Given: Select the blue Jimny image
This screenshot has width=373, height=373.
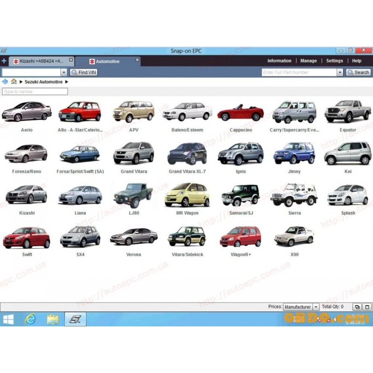Looking at the screenshot, I should tap(294, 153).
